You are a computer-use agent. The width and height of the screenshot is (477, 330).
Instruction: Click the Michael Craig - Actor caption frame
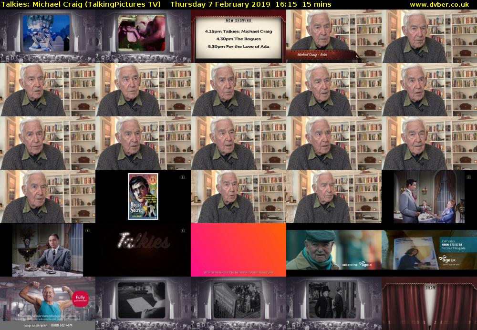[334, 36]
